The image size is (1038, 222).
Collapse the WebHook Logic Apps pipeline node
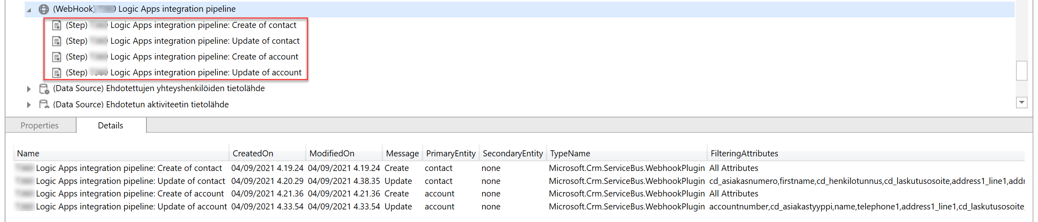point(29,10)
